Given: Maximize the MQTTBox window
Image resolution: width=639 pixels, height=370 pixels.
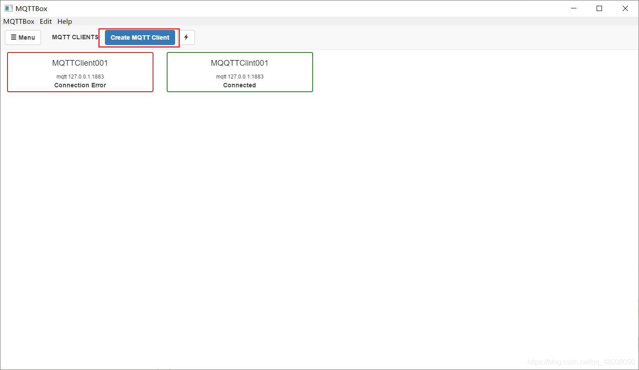Looking at the screenshot, I should click(x=599, y=8).
